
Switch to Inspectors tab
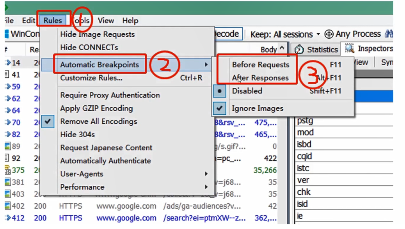click(x=368, y=48)
